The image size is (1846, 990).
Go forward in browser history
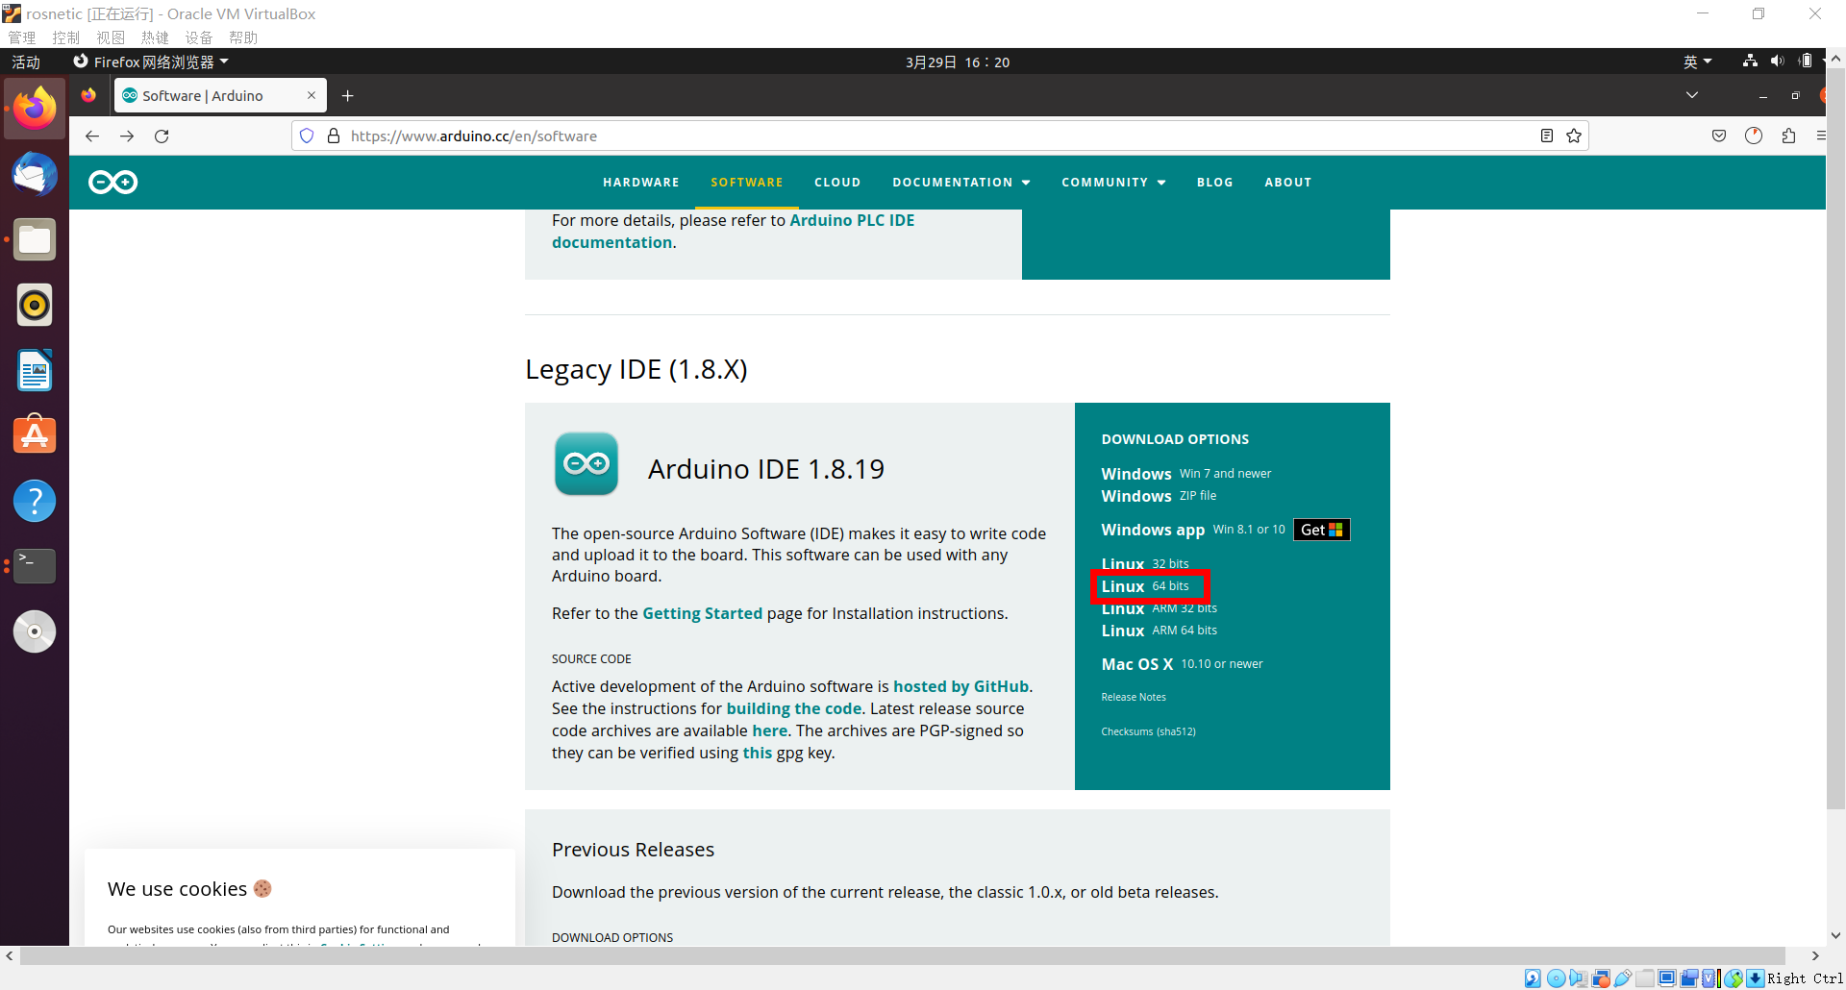click(x=127, y=136)
